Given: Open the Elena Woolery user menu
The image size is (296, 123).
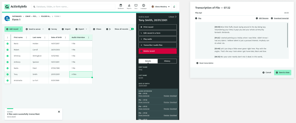Looking at the screenshot, I should (160, 7).
